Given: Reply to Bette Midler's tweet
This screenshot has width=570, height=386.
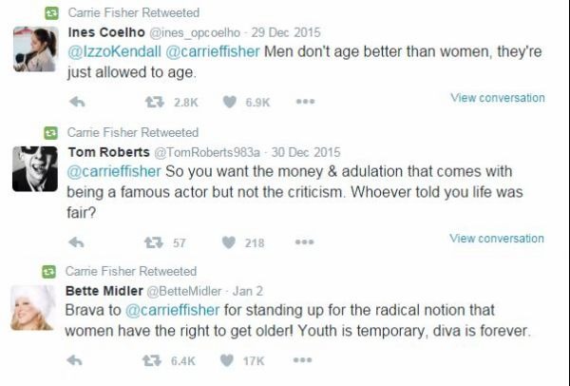Looking at the screenshot, I should pos(78,361).
